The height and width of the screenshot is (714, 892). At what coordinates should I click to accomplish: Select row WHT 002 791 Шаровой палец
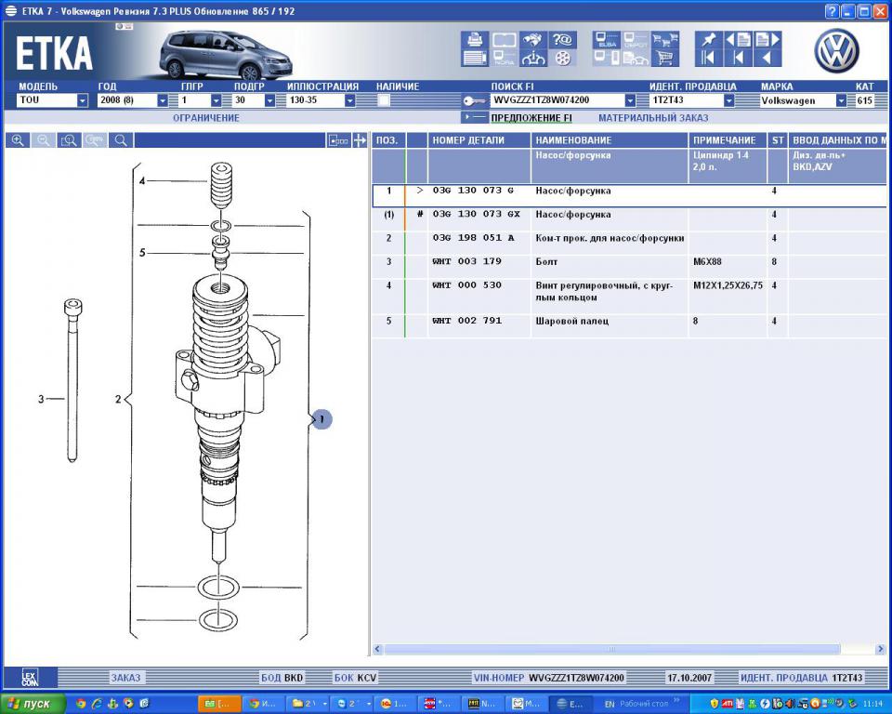tap(629, 325)
